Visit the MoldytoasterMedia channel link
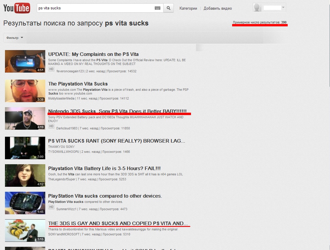The height and width of the screenshot is (250, 330). click(61, 98)
